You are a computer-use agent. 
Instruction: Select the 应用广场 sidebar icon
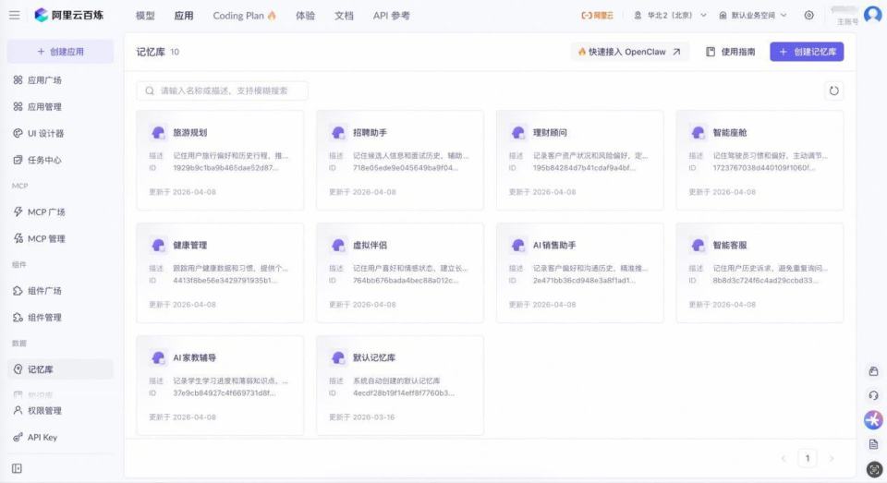pyautogui.click(x=18, y=79)
